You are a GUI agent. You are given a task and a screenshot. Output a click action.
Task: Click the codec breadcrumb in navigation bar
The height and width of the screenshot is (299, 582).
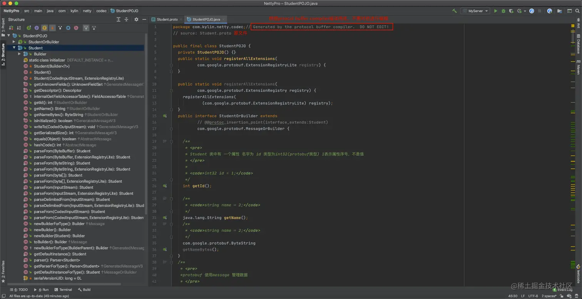pyautogui.click(x=101, y=11)
